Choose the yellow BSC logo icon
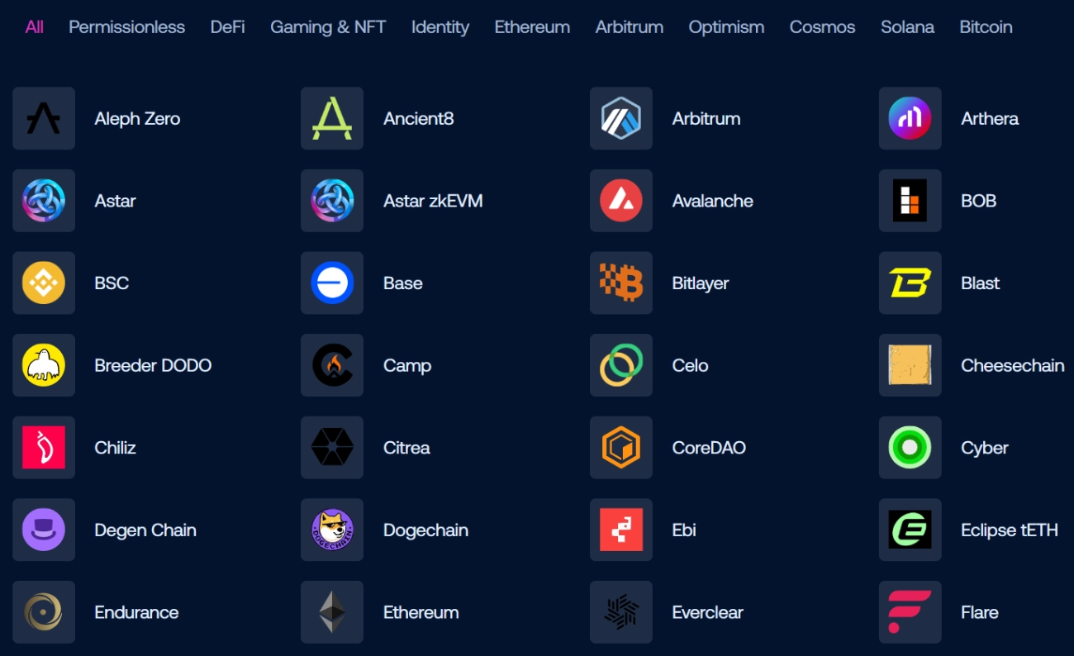This screenshot has height=656, width=1074. 44,283
